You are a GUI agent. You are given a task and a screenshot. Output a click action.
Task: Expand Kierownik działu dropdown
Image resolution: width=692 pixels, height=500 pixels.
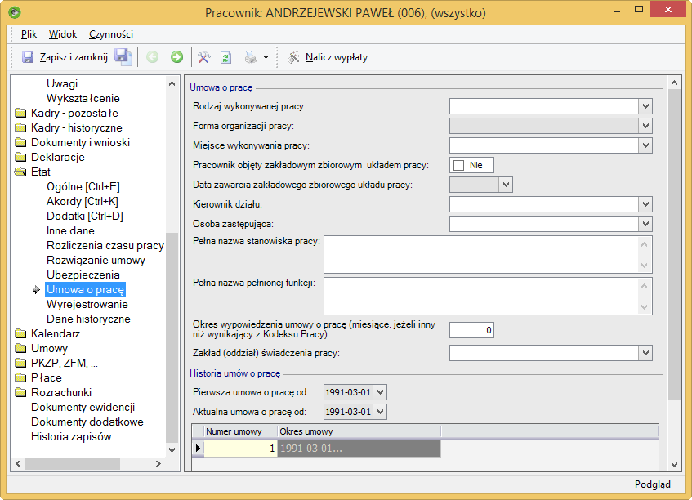click(645, 204)
